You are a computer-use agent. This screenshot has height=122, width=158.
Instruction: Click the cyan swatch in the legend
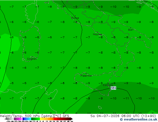30,119
